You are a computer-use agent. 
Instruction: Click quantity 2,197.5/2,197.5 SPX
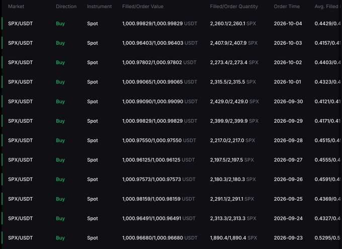click(x=232, y=160)
